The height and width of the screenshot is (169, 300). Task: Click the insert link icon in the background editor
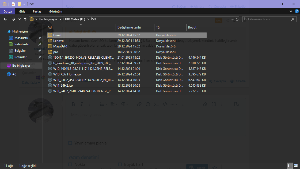coord(139,104)
